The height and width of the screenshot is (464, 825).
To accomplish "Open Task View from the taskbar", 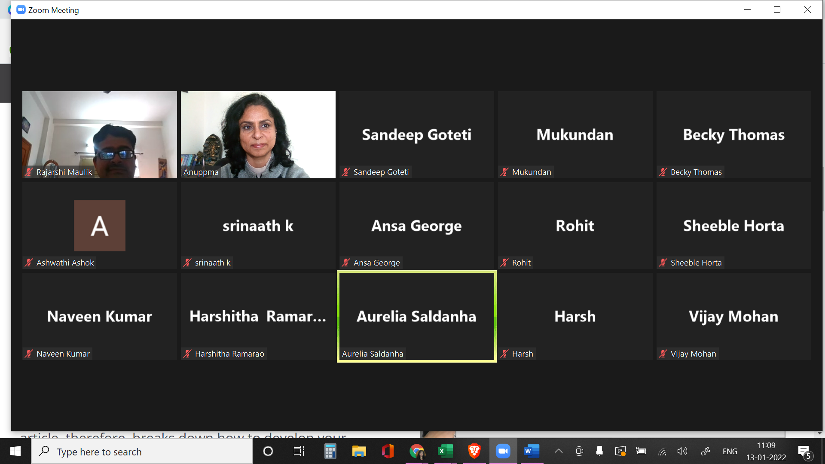I will [x=299, y=451].
